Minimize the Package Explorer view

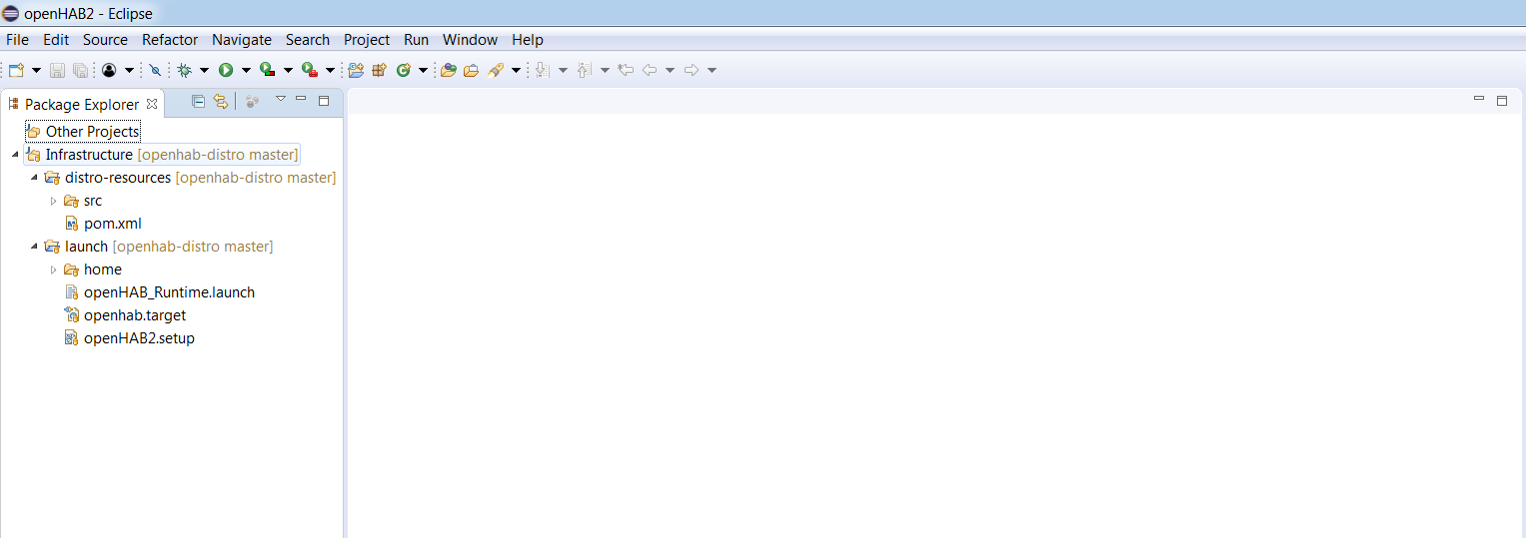[x=301, y=99]
